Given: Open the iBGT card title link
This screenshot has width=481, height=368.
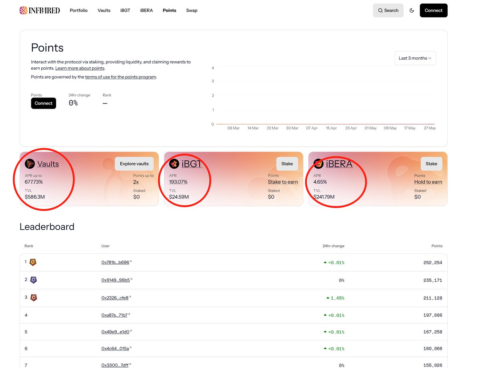Looking at the screenshot, I should pos(192,164).
